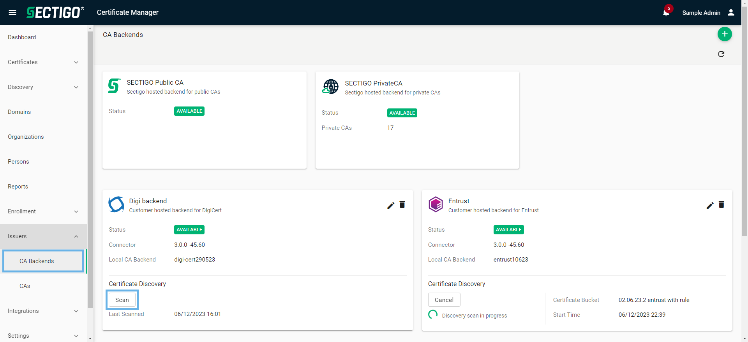Click the Certificate Manager header title
Screen dimensions: 748x342
[x=128, y=12]
